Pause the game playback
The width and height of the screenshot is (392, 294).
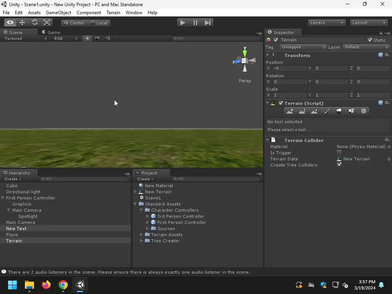point(195,23)
